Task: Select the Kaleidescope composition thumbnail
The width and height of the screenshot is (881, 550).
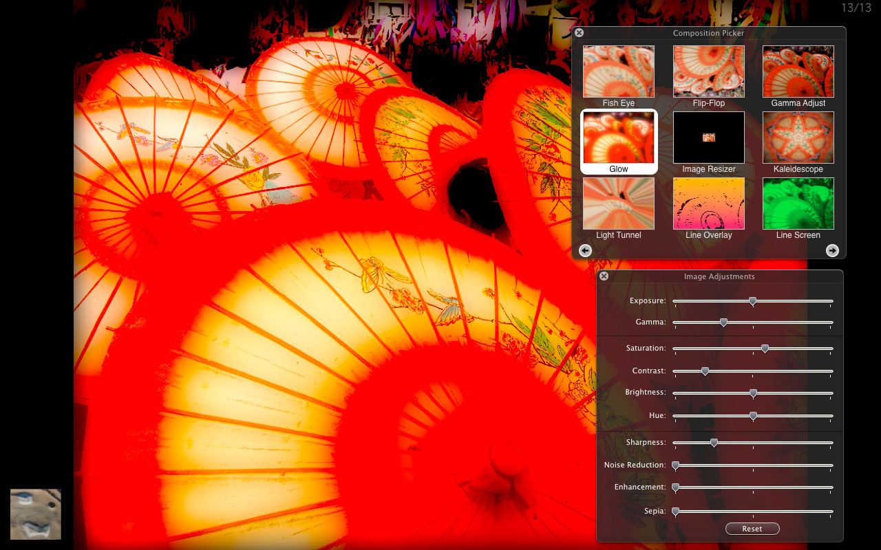Action: [798, 137]
